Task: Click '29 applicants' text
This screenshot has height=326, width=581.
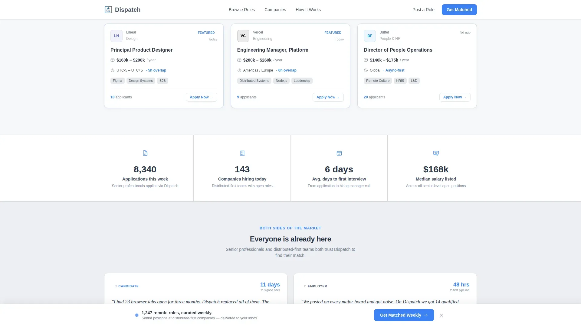Action: coord(374,97)
